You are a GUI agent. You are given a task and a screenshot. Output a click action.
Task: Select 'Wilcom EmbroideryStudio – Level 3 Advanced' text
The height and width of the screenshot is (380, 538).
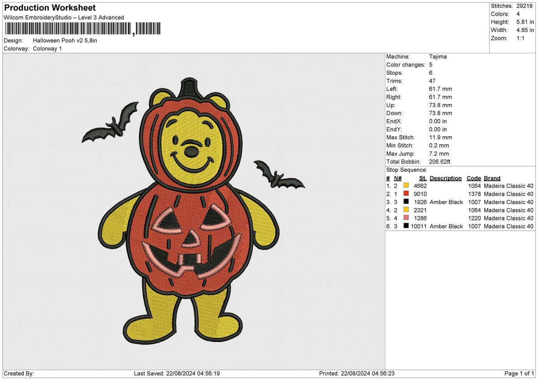[64, 17]
